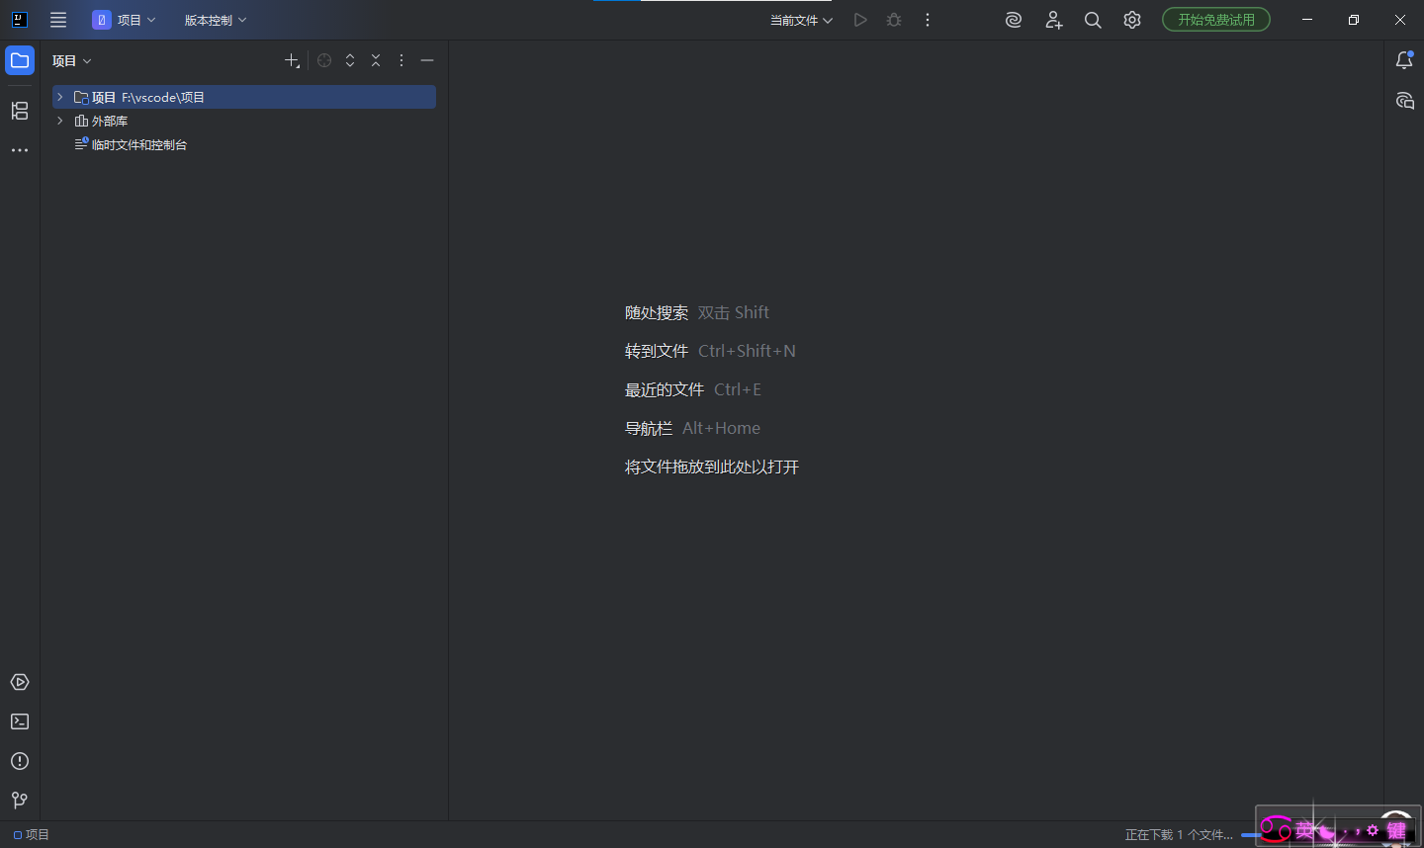
Task: Show notifications via the bell icon
Action: pyautogui.click(x=1404, y=61)
